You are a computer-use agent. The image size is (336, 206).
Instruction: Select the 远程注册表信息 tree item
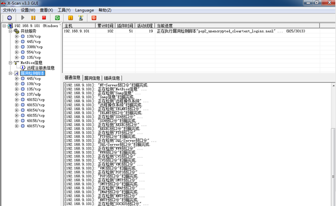coord(40,68)
